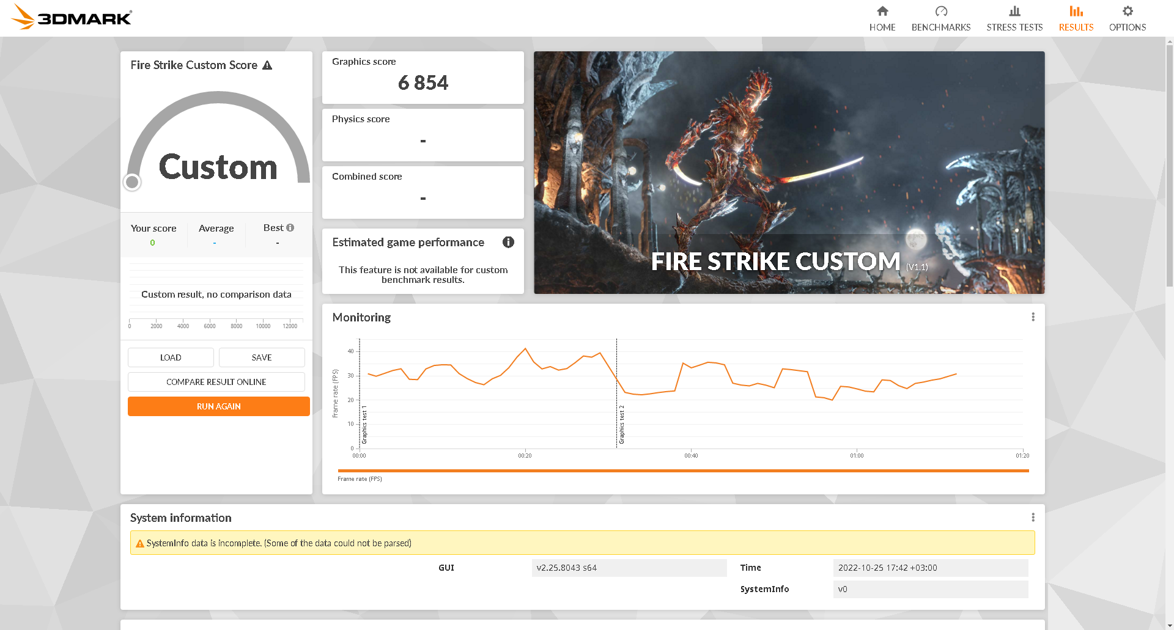The height and width of the screenshot is (630, 1174).
Task: Click the Monitoring panel heading
Action: pyautogui.click(x=361, y=317)
